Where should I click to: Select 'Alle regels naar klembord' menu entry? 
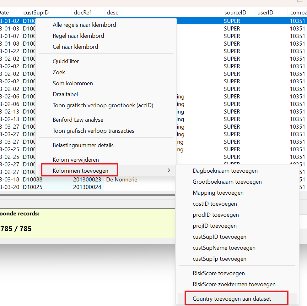click(x=84, y=25)
